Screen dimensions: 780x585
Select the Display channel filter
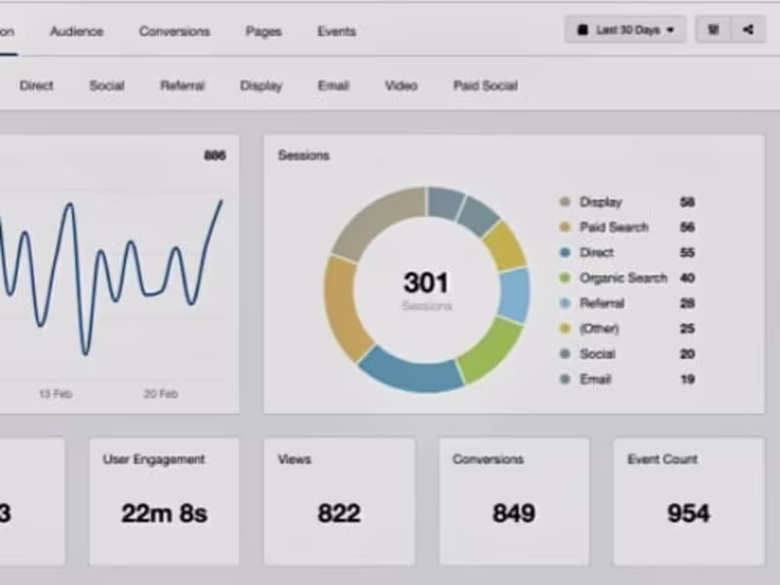[261, 86]
